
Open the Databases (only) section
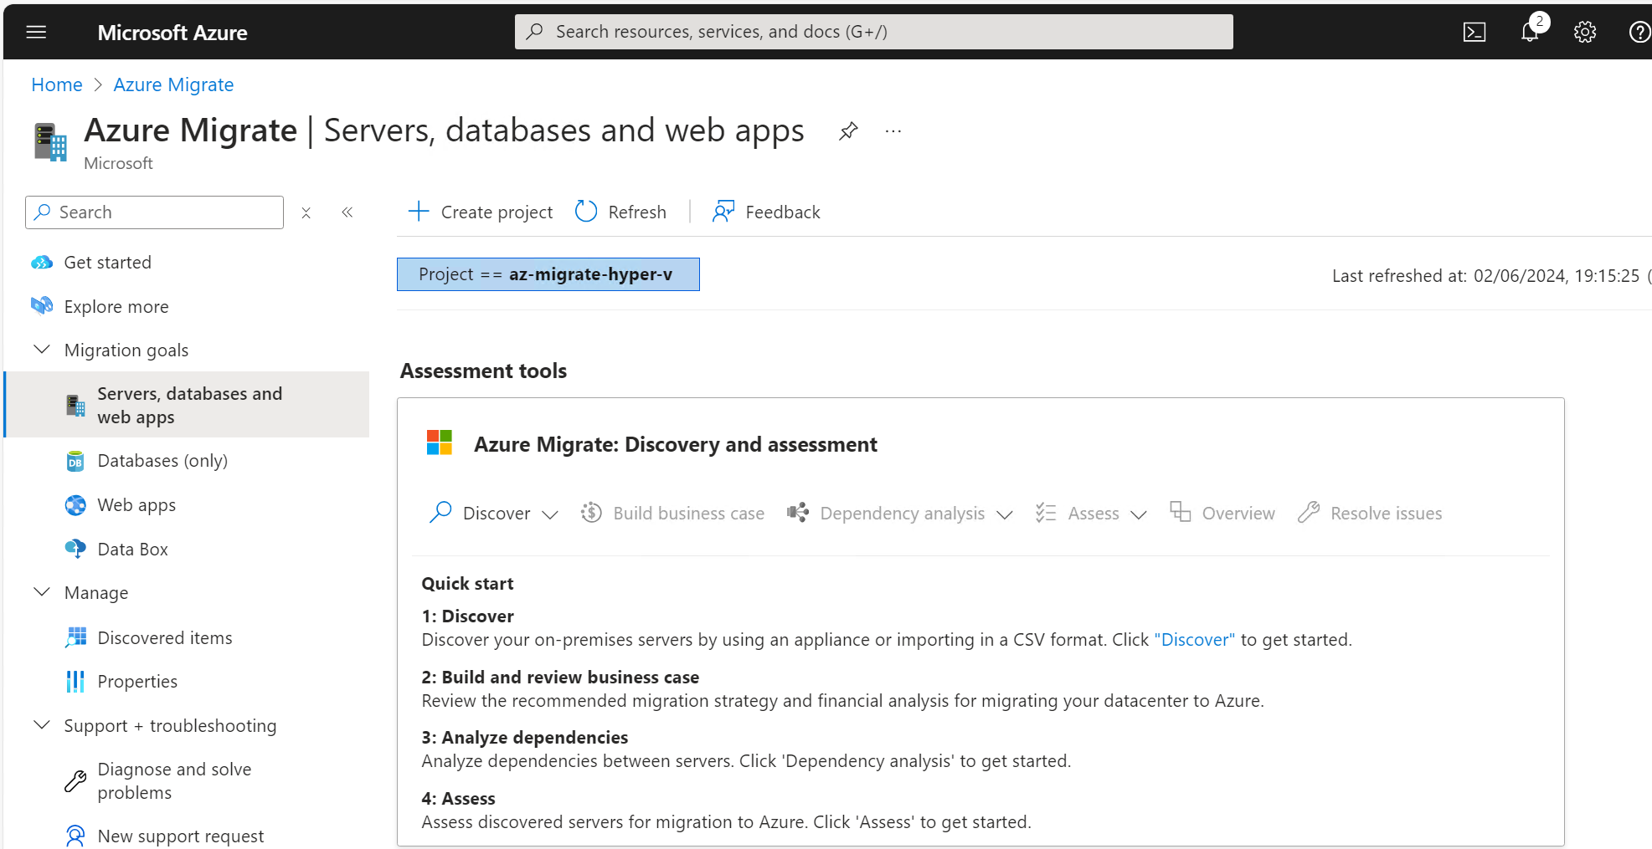[x=162, y=460]
